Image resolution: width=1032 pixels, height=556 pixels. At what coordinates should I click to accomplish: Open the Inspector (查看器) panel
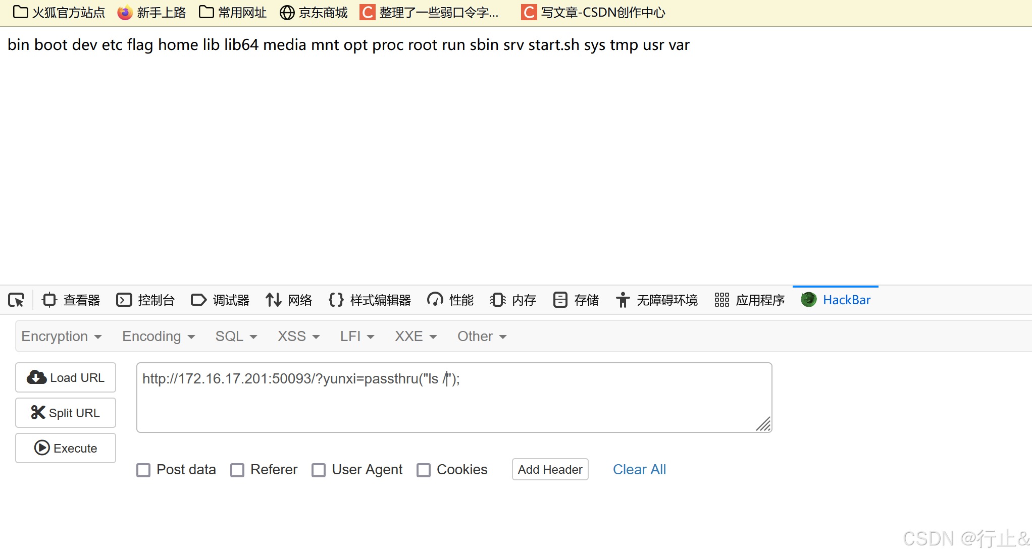[x=71, y=300]
